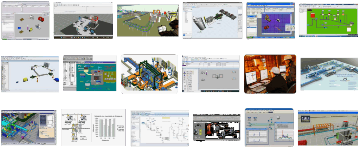Open the simulation screenshot with purple floor
Viewport: 360px width, 150px height.
pyautogui.click(x=270, y=20)
